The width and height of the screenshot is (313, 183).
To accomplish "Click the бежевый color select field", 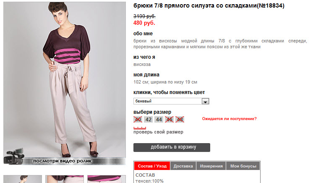I will click(x=168, y=101).
